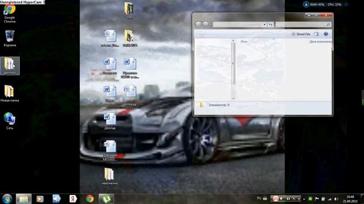
Task: Open the clock showing 16:48
Action: click(x=350, y=199)
